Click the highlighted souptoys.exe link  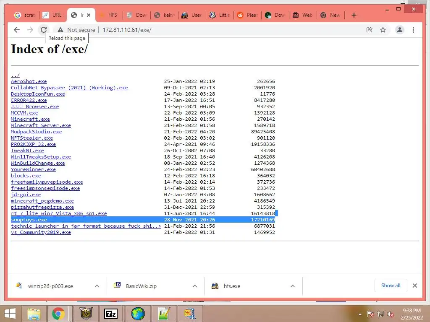point(29,220)
